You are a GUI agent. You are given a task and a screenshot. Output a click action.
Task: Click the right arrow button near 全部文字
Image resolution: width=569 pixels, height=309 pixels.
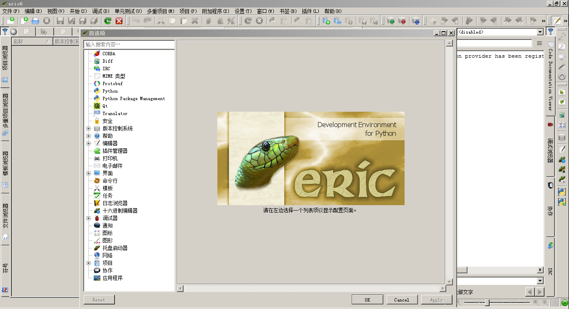[539, 292]
